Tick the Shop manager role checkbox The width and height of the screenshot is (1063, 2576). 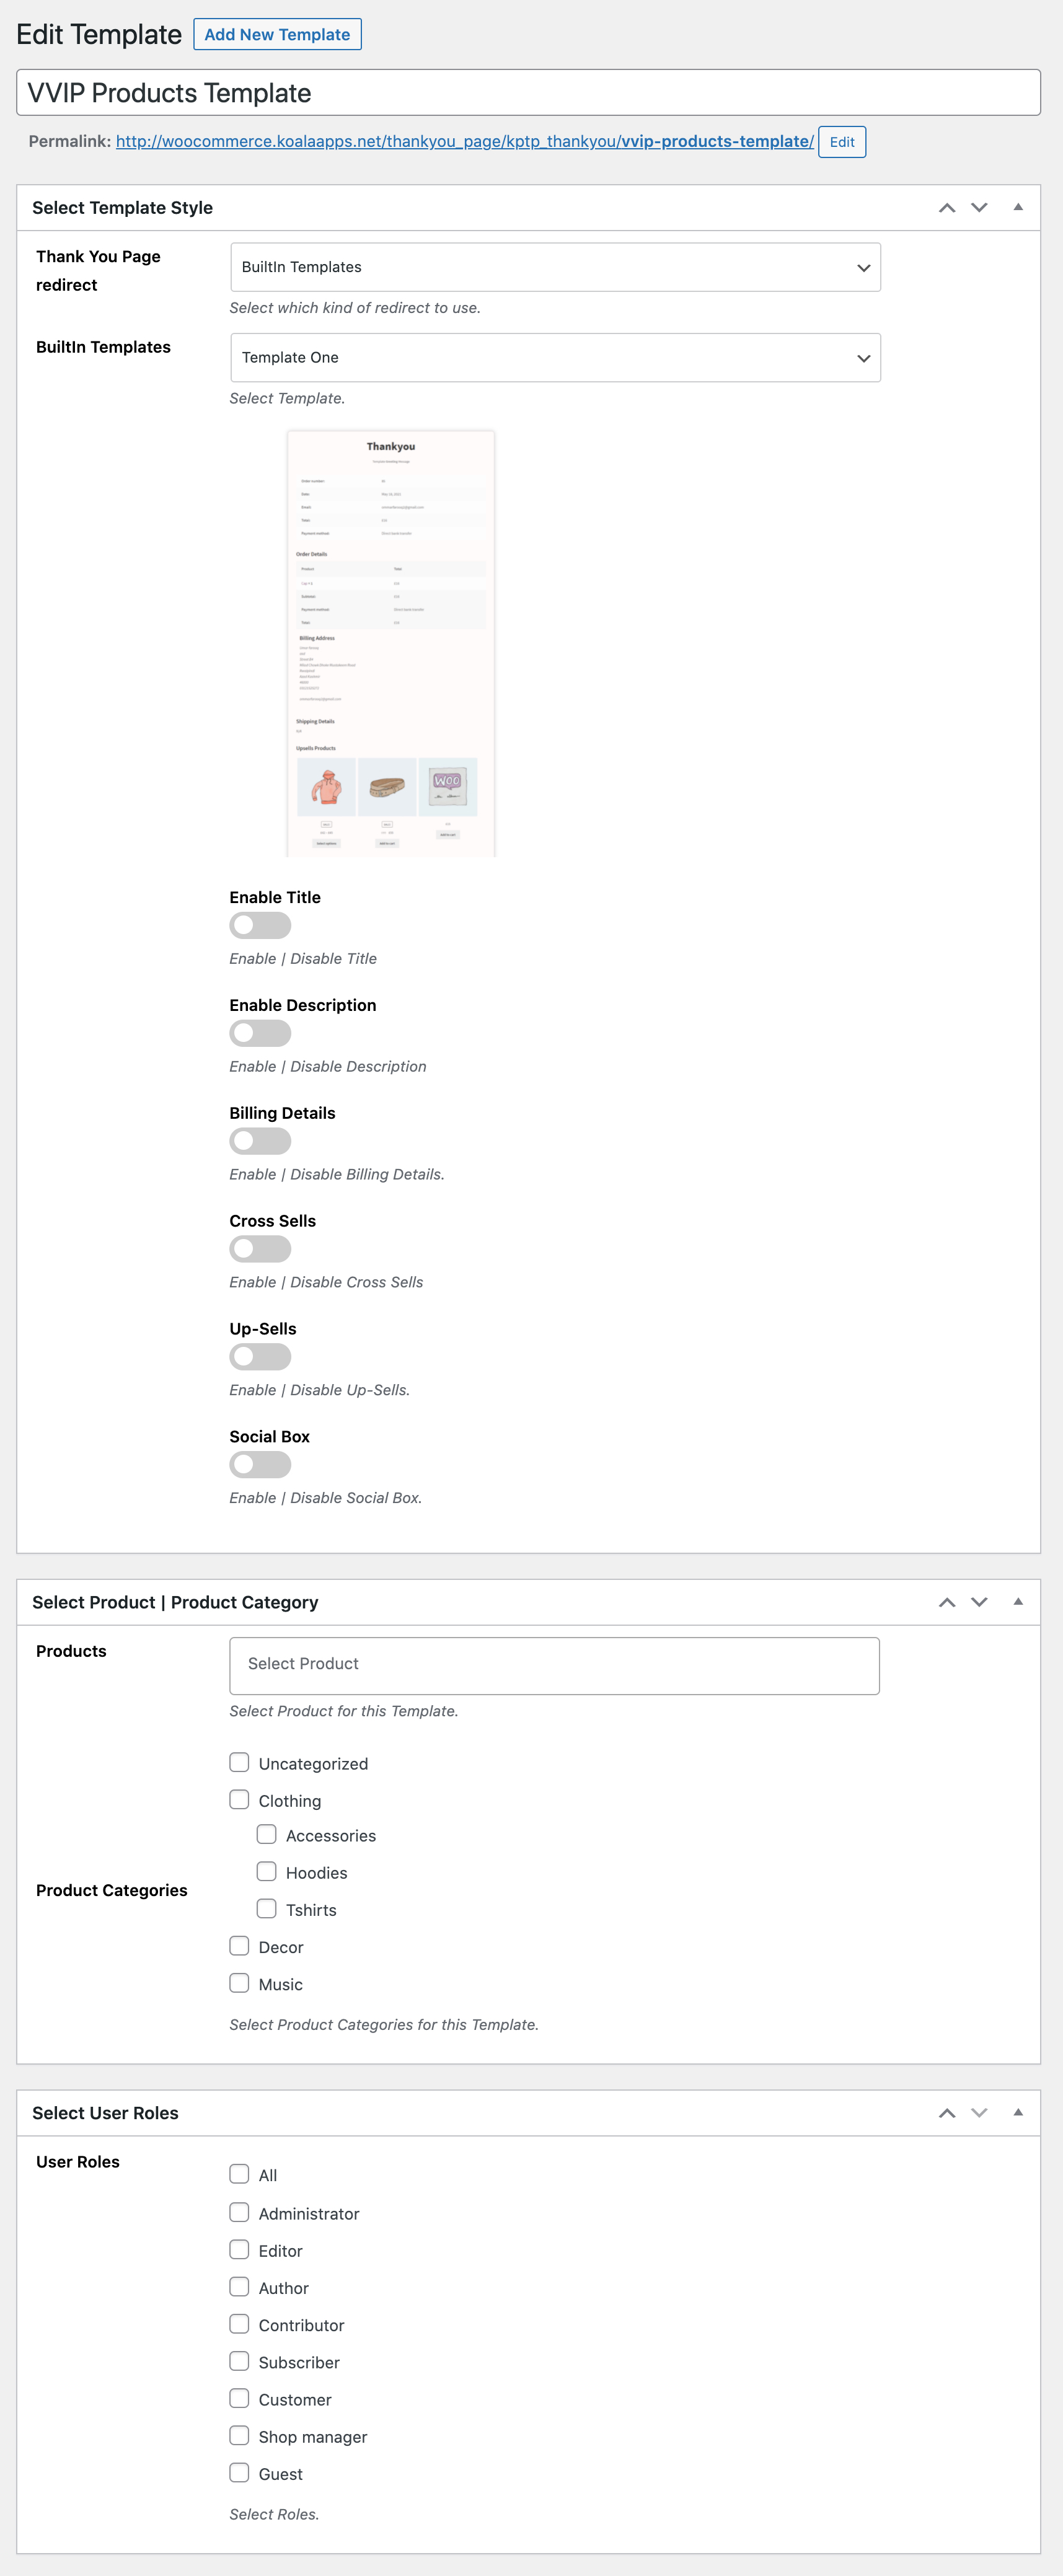(x=240, y=2436)
